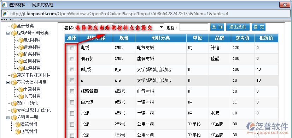Viewport: 292px width, 138px height.
Task: Click the 选择 column header
Action: click(x=72, y=38)
